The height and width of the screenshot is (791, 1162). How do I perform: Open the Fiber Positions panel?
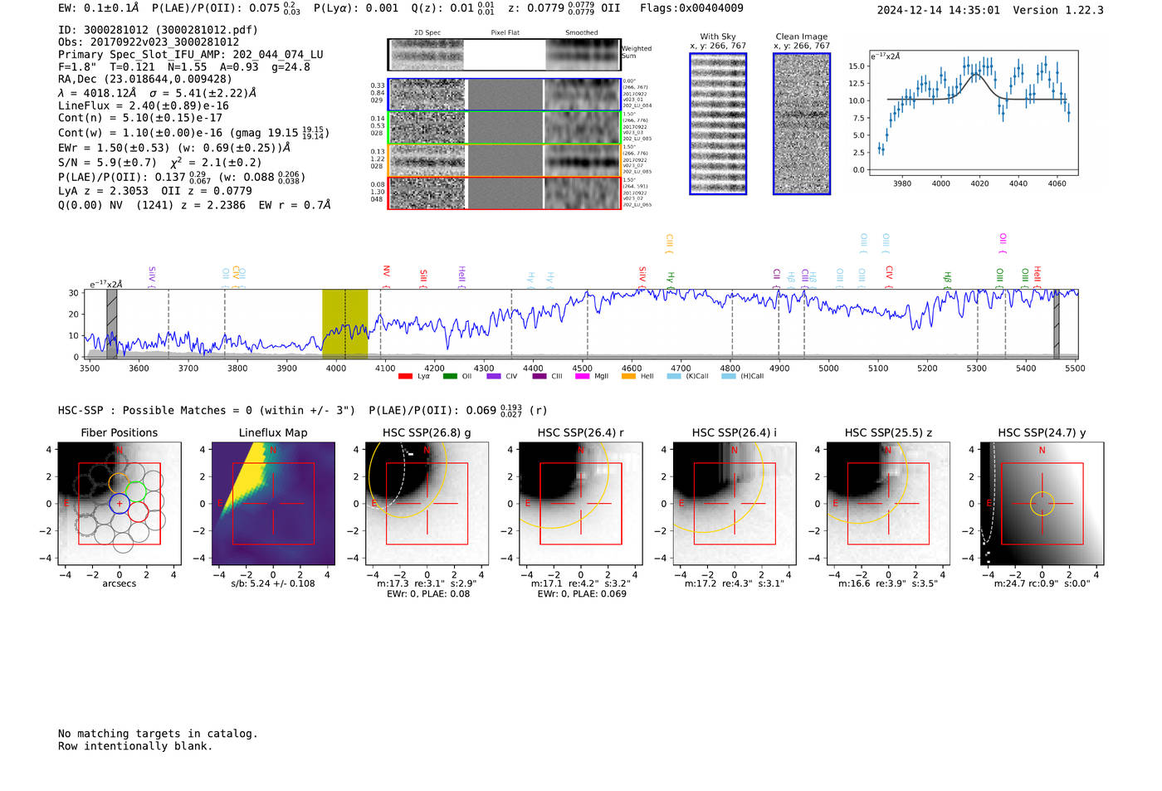(120, 504)
